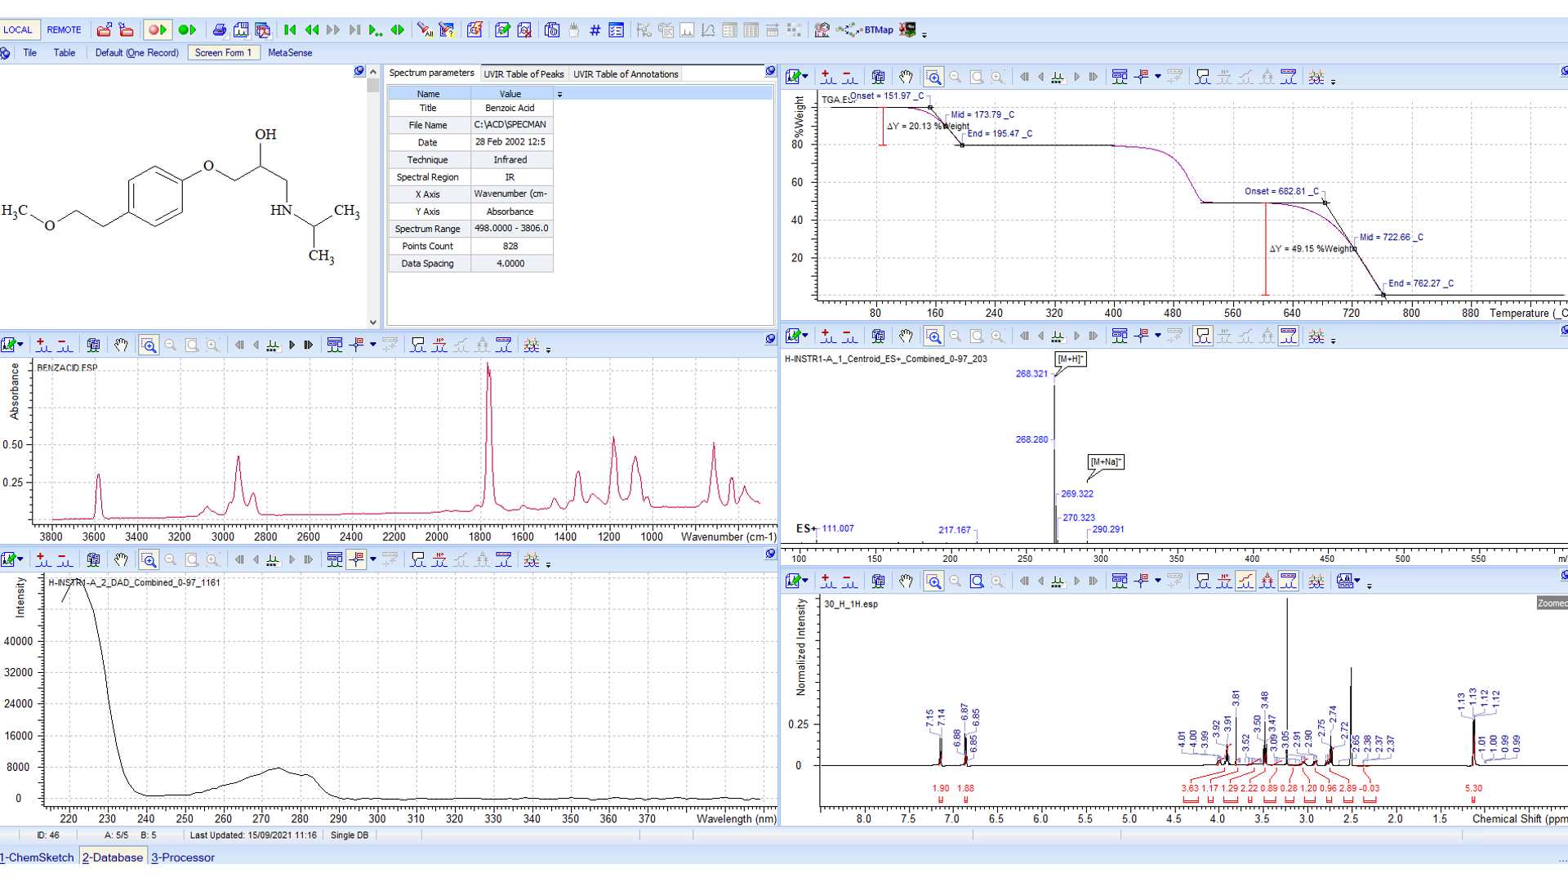The width and height of the screenshot is (1568, 882).
Task: Toggle the red record button in the toolbar
Action: (x=156, y=29)
